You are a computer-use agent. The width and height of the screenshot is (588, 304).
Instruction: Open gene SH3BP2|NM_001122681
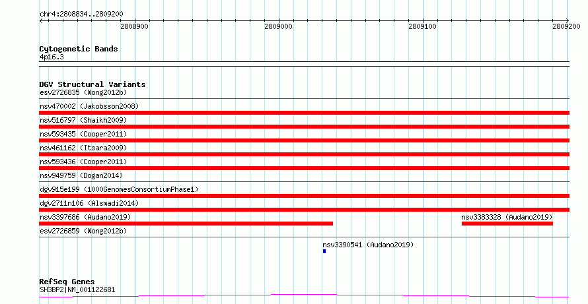pos(77,289)
